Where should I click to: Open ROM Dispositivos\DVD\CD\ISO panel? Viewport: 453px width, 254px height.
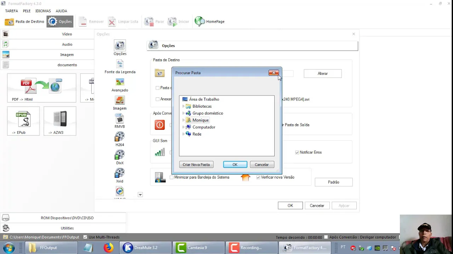point(63,218)
